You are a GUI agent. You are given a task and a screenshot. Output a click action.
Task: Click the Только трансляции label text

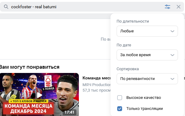145,109
